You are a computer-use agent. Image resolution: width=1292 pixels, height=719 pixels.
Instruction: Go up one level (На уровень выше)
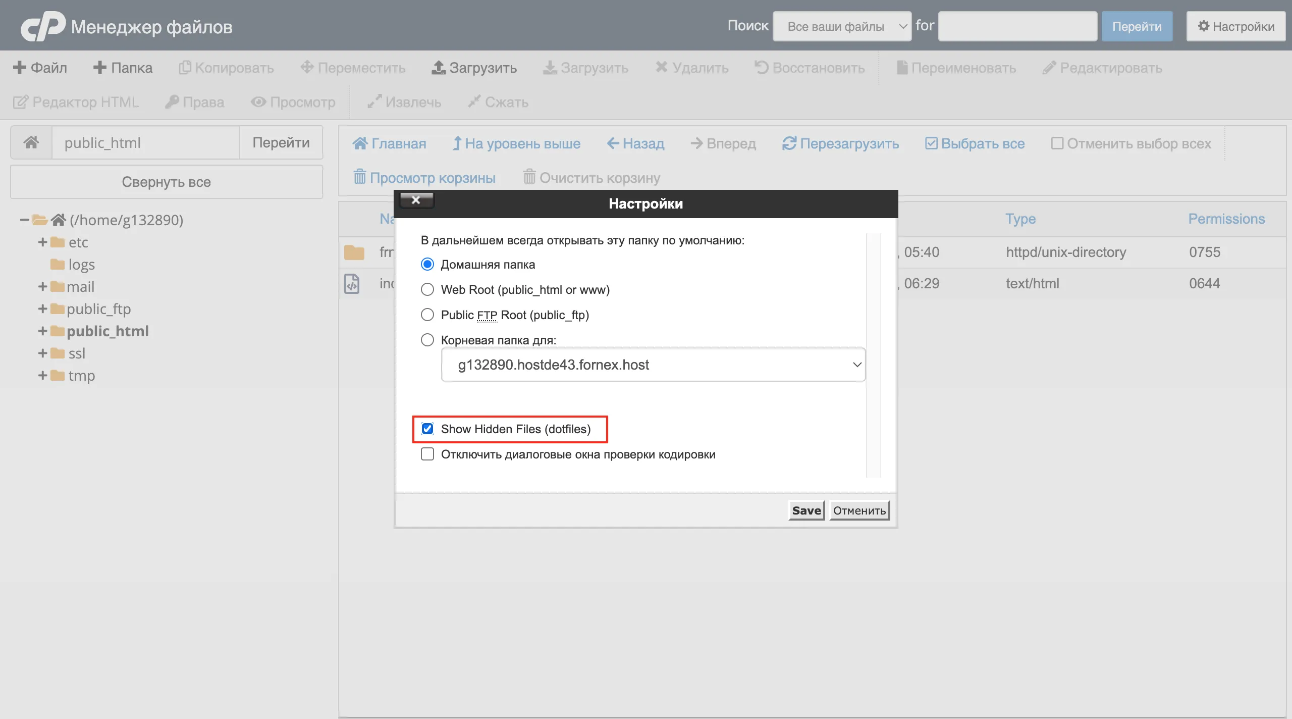[x=516, y=143]
